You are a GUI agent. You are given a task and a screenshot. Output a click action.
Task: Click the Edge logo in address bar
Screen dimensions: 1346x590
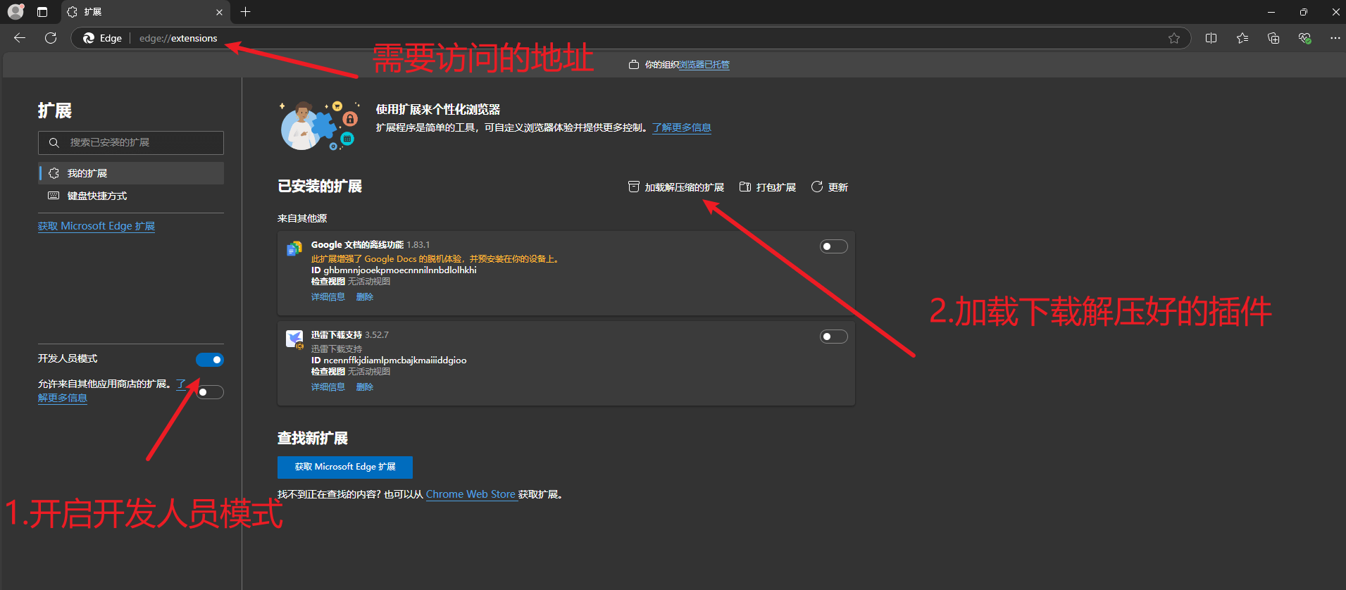click(89, 38)
